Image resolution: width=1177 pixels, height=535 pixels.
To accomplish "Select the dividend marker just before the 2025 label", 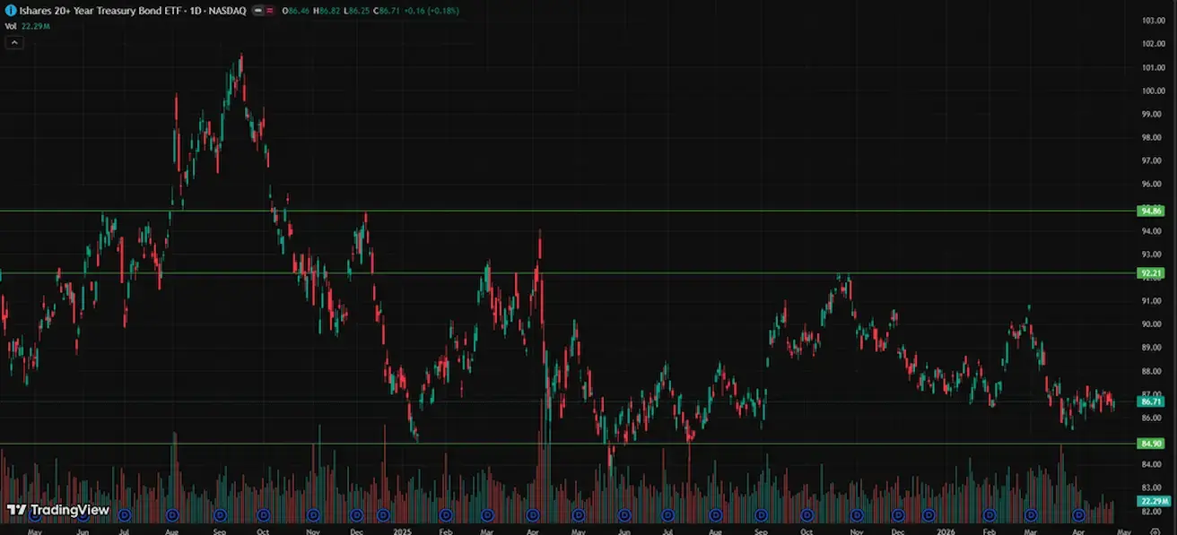I will tap(383, 515).
